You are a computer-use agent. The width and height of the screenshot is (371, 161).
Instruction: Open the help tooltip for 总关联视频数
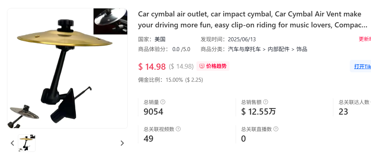click(x=178, y=129)
